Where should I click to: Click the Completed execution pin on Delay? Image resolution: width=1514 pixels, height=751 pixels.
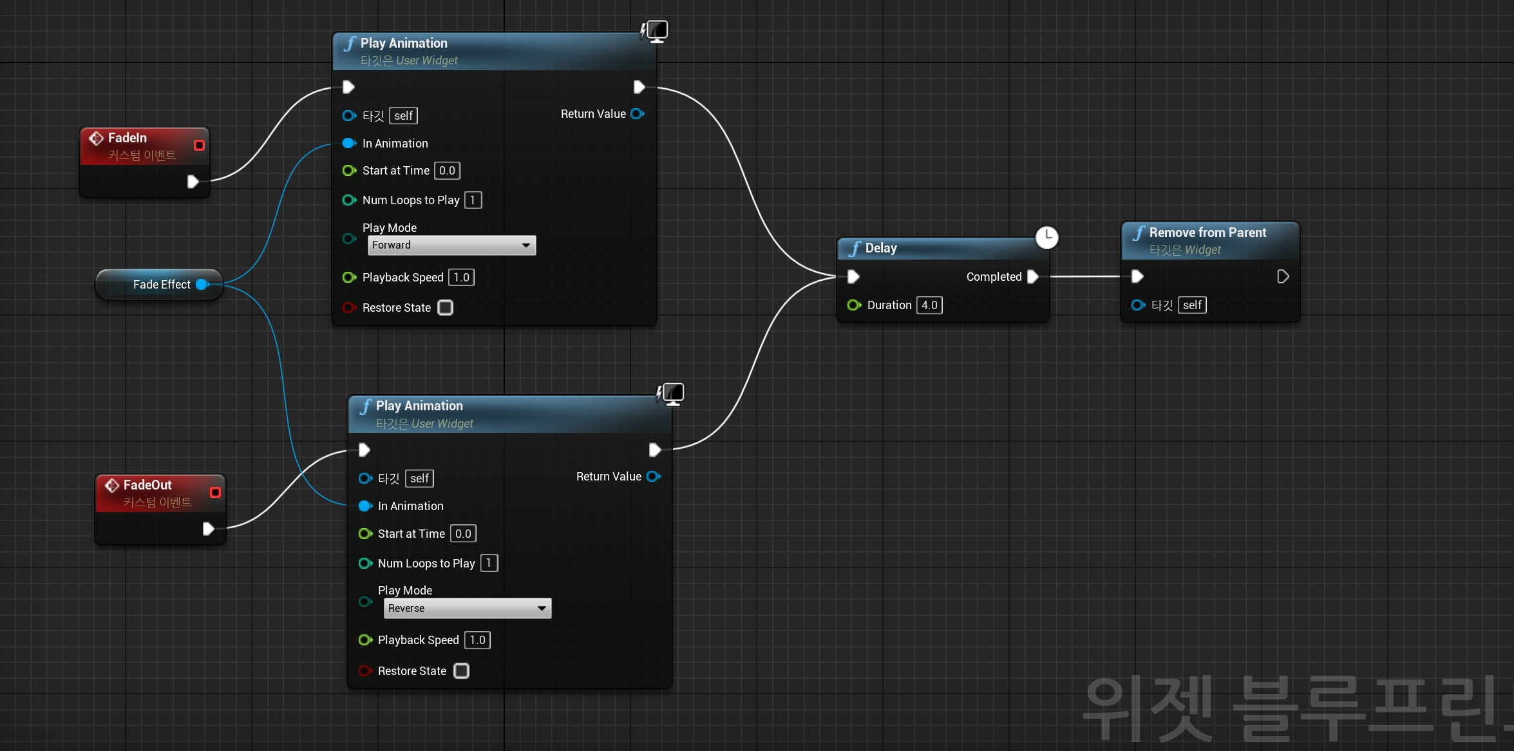[1034, 276]
